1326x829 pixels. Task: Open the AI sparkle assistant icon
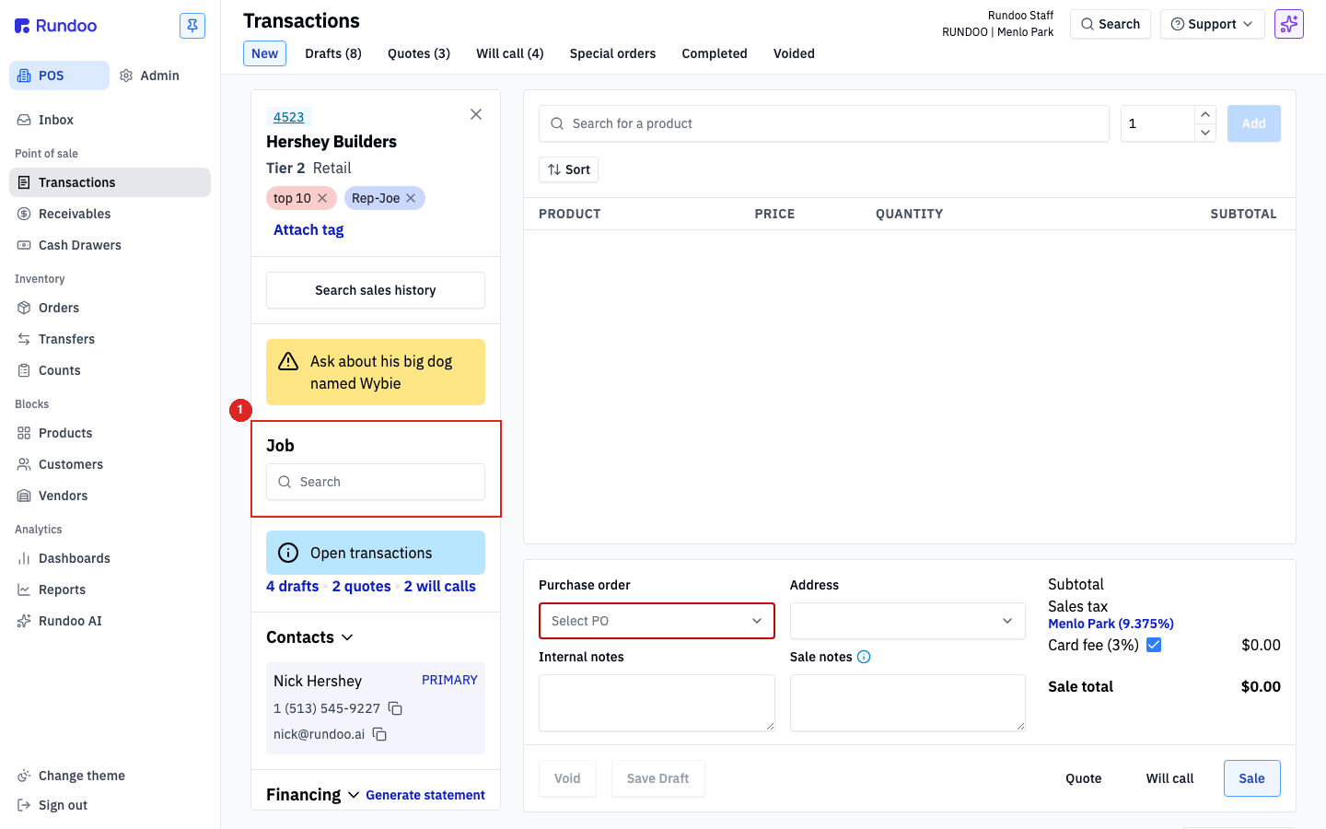(1289, 24)
